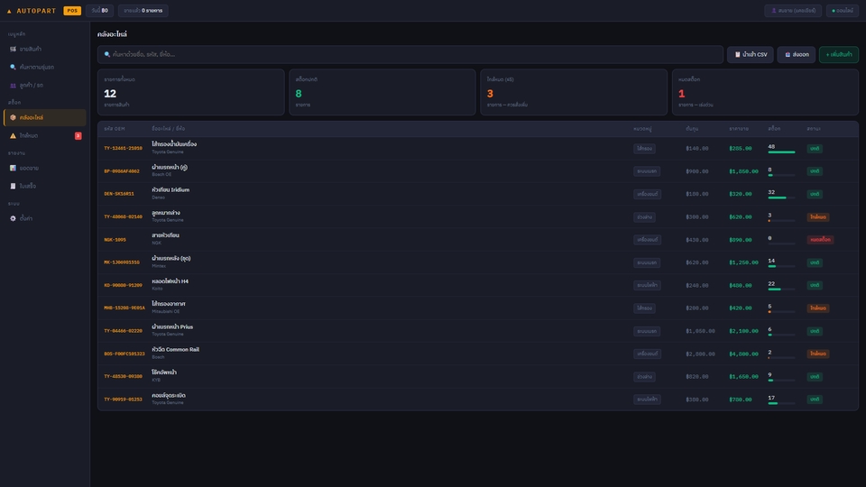Image resolution: width=866 pixels, height=487 pixels.
Task: Select the ค้นหาตามรุ่นรถ magnifier sidebar icon
Action: click(13, 67)
